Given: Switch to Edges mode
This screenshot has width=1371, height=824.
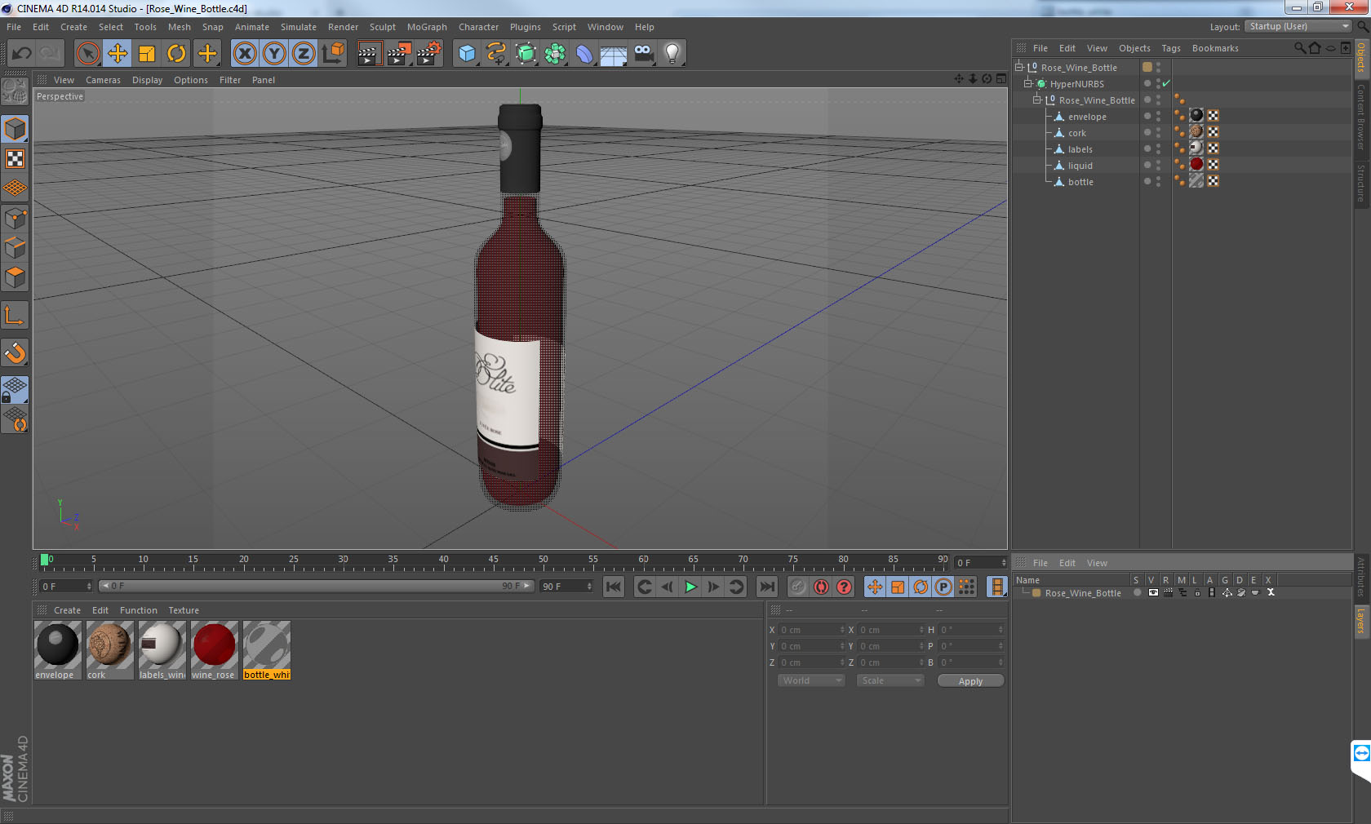Looking at the screenshot, I should [x=15, y=248].
